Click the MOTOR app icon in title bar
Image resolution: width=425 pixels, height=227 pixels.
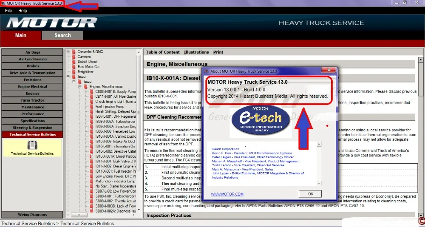3,3
